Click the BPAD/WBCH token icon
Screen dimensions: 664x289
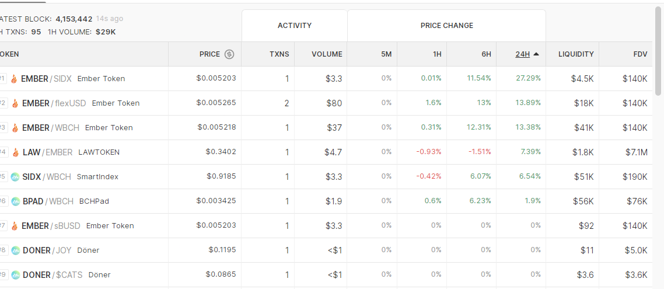tap(16, 201)
